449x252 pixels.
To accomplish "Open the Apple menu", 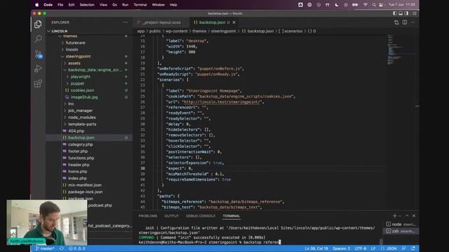I will coord(37,5).
